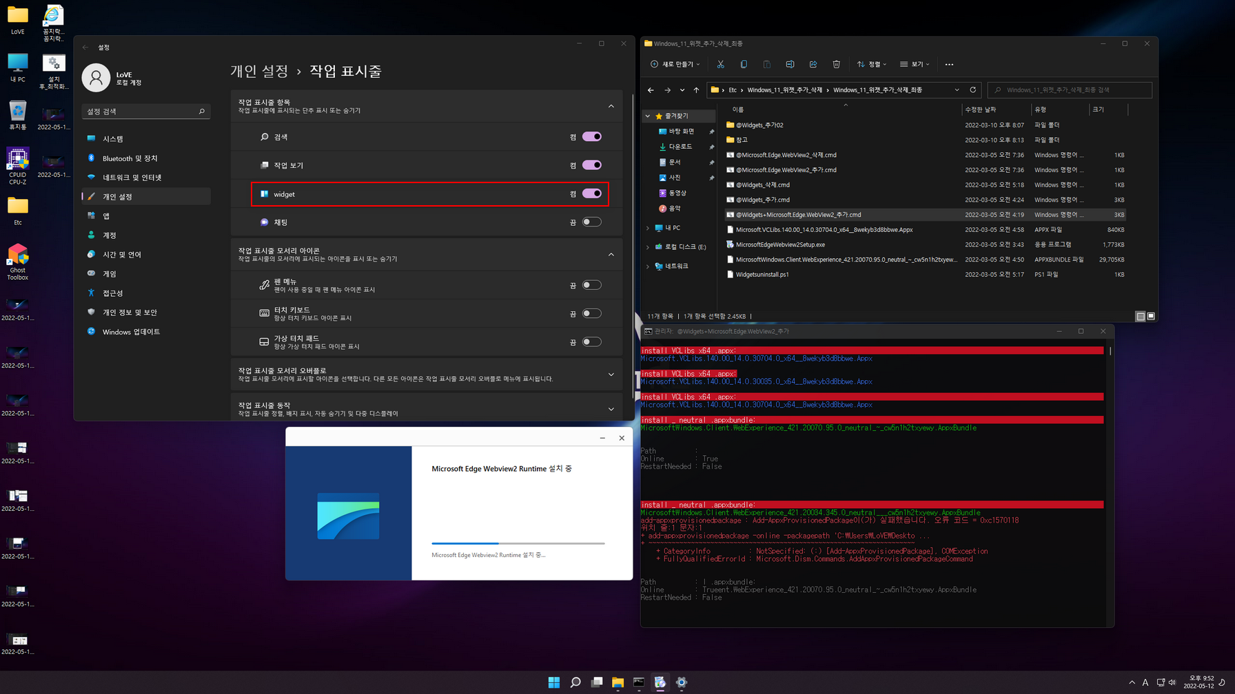
Task: Click the Settings back arrow
Action: point(85,48)
